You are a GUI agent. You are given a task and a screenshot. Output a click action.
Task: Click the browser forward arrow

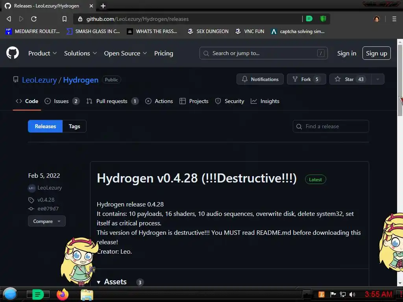coord(21,19)
